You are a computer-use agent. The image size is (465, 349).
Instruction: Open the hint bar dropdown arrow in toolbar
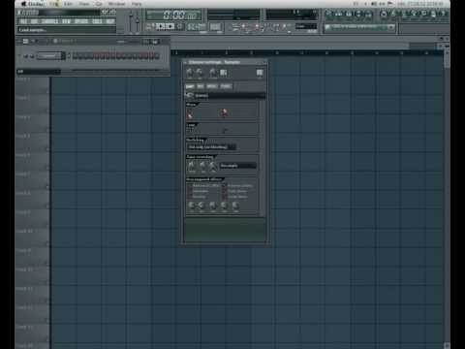tap(391, 27)
